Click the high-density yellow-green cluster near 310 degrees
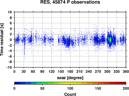The height and width of the screenshot is (96, 129). pos(110,40)
